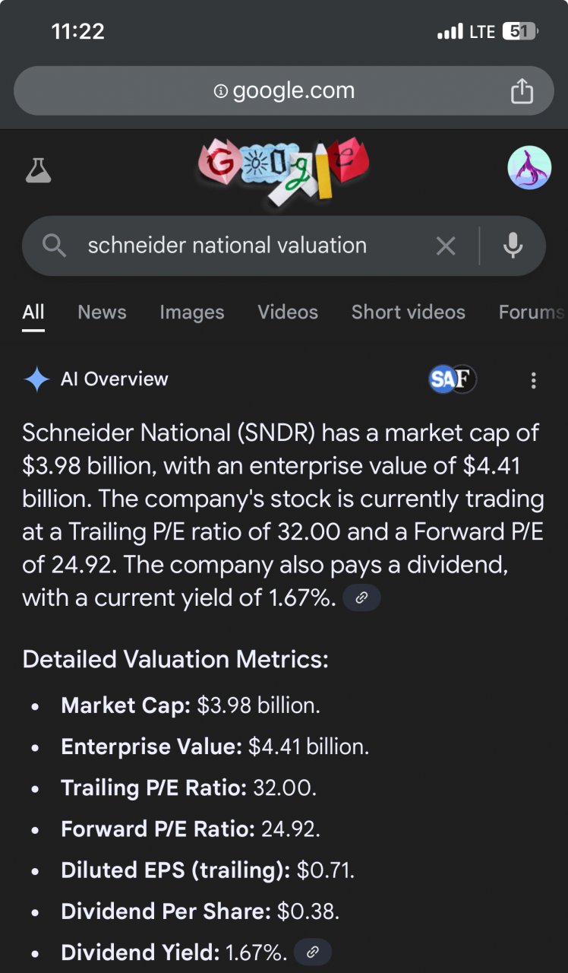568x973 pixels.
Task: Switch to the News tab
Action: pyautogui.click(x=102, y=312)
